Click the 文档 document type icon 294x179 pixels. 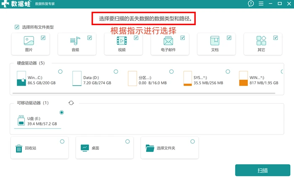click(215, 41)
